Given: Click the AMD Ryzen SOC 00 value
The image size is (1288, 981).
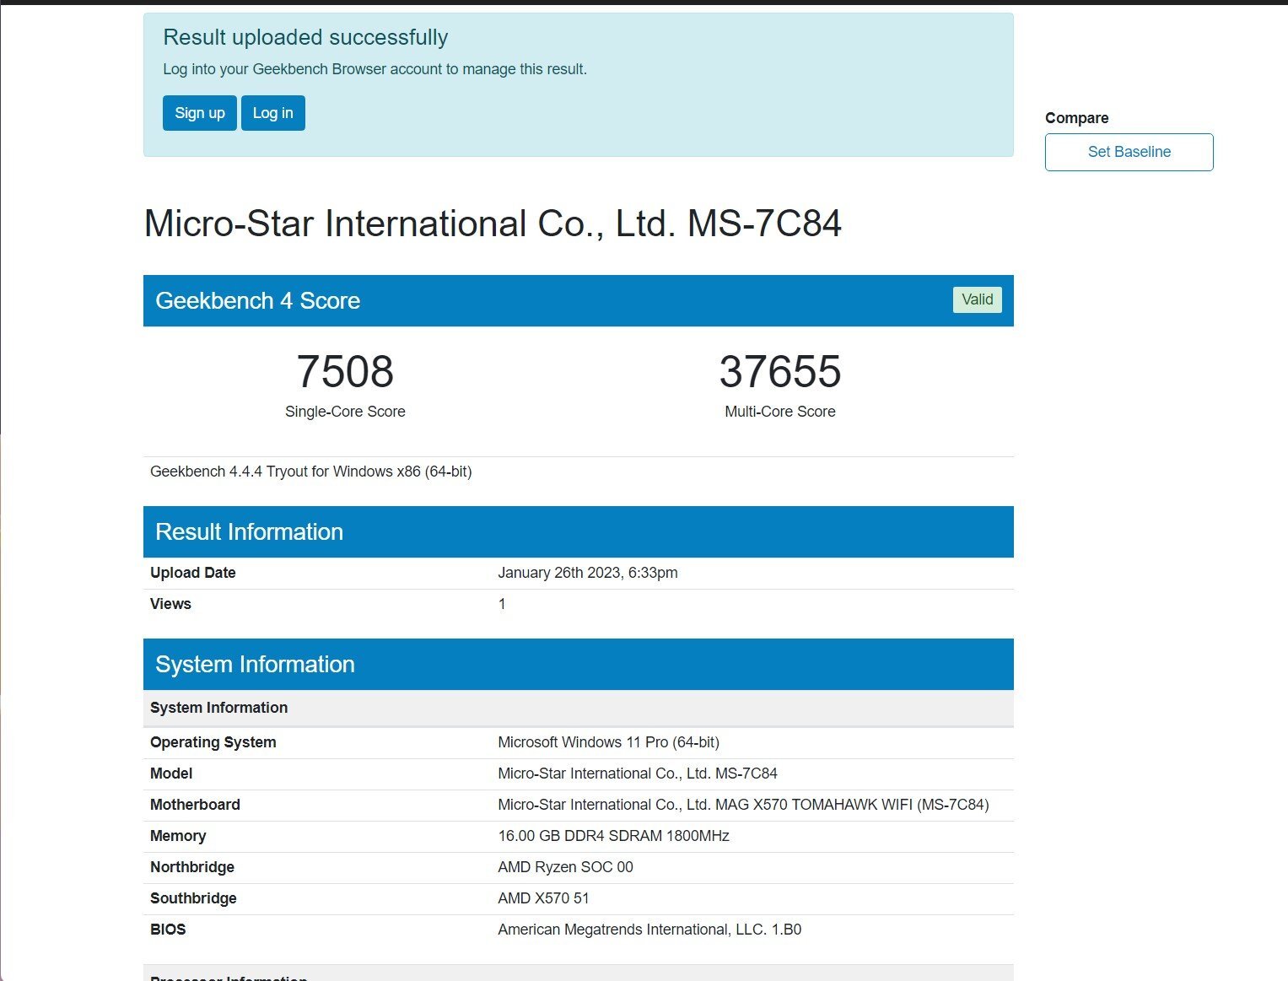Looking at the screenshot, I should tap(565, 867).
